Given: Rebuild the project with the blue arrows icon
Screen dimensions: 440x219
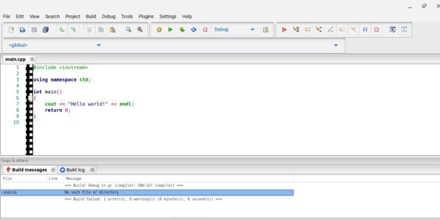Looking at the screenshot, I should (x=194, y=30).
